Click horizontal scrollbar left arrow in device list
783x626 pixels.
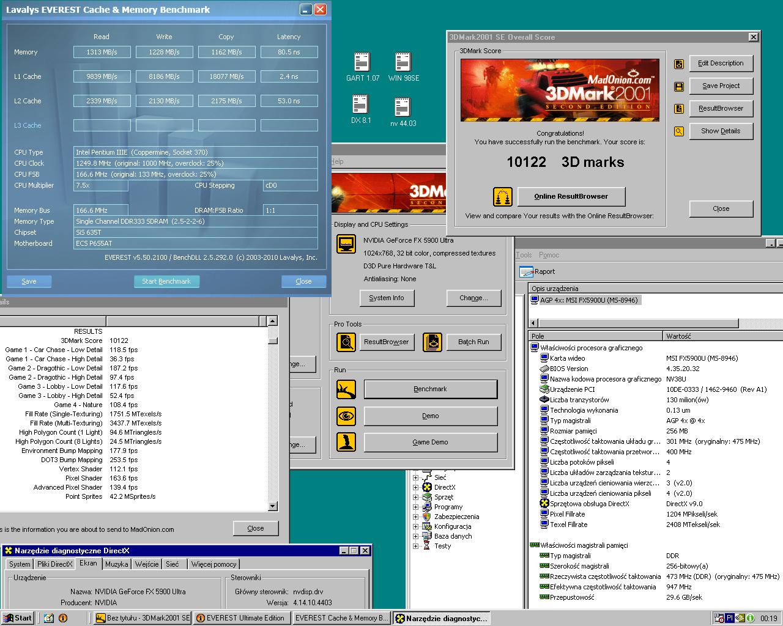click(x=533, y=323)
